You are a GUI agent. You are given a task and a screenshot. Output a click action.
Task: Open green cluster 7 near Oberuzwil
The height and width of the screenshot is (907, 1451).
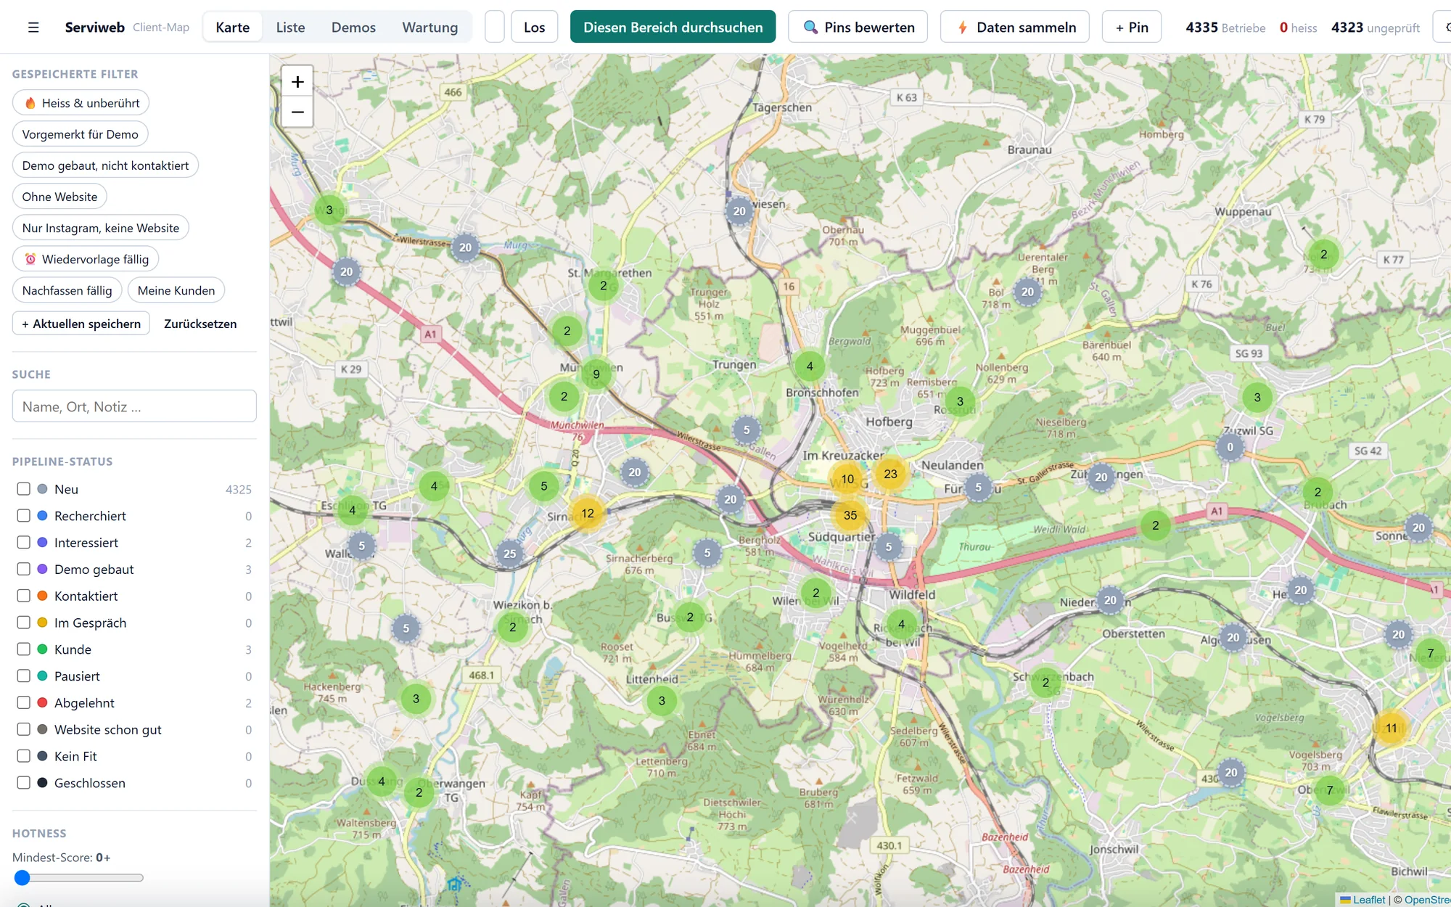1330,790
